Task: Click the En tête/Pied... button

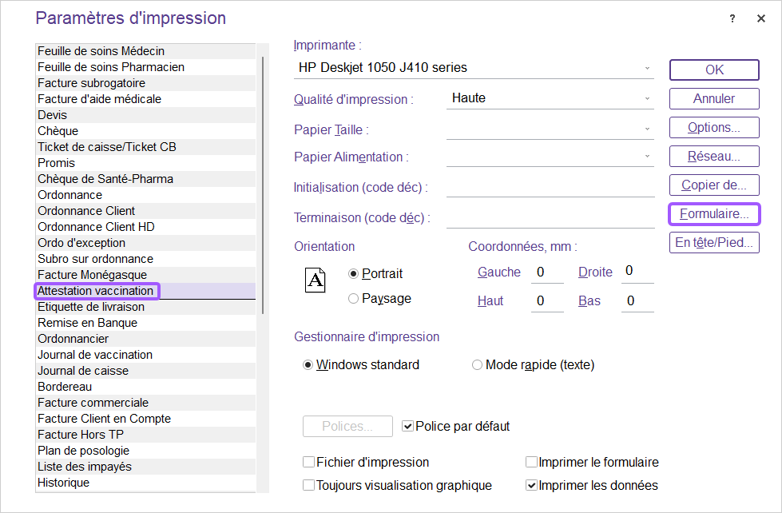Action: 714,243
